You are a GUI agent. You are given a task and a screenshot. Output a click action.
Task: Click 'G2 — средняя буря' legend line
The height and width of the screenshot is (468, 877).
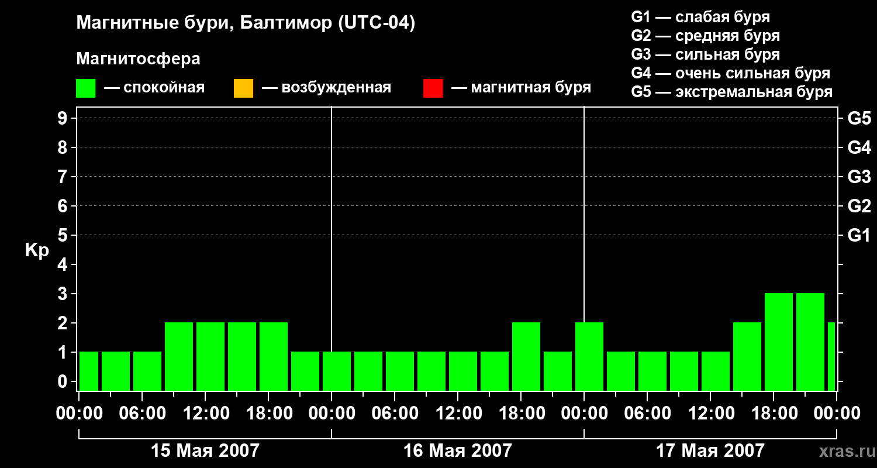[x=705, y=36]
